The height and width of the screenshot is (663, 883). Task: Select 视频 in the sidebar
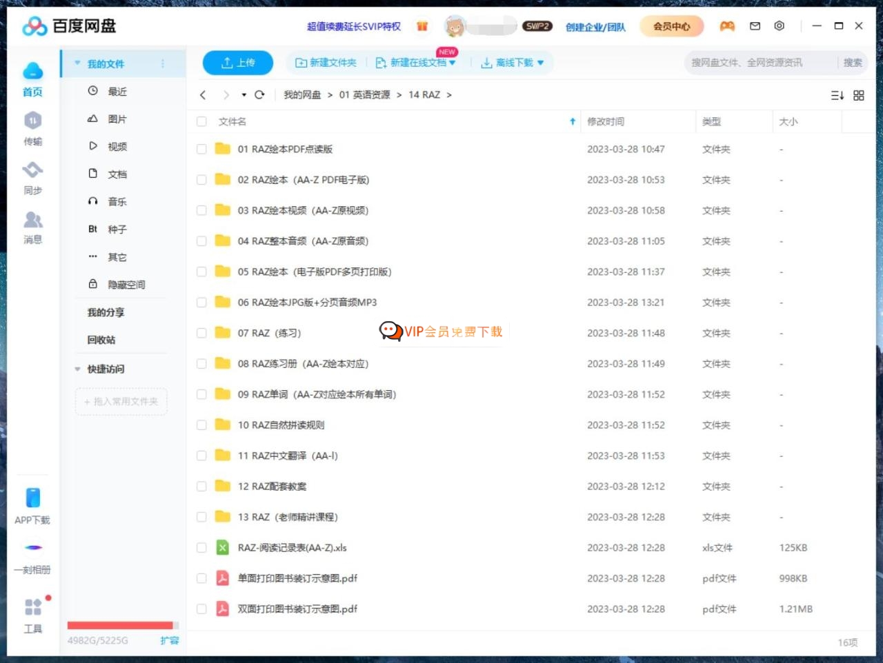(x=117, y=146)
